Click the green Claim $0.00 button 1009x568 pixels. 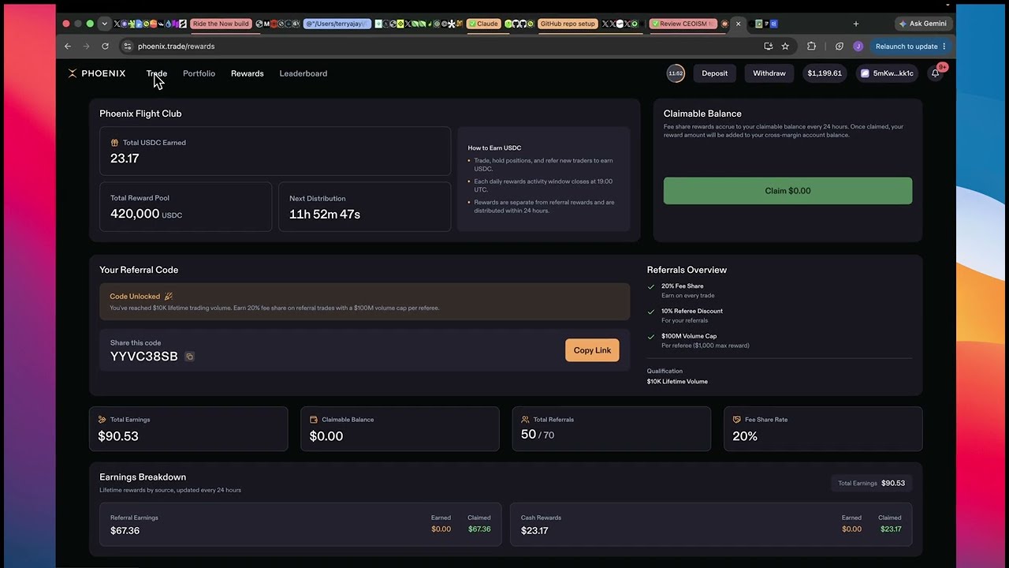[787, 191]
